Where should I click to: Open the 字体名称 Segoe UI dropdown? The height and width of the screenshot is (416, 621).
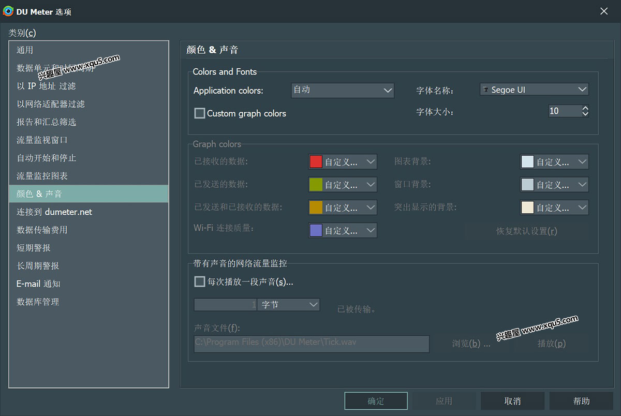[x=535, y=90]
